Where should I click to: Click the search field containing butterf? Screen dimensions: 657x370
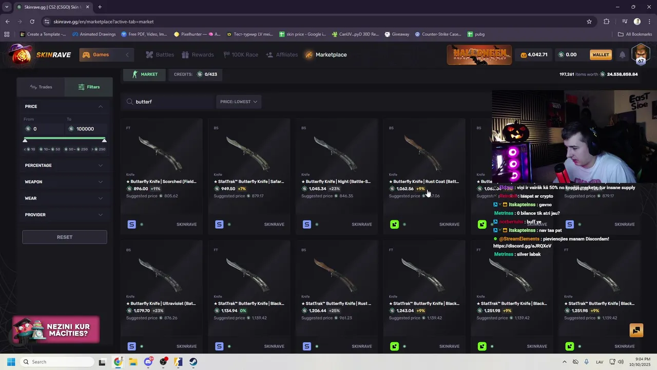[x=169, y=102]
